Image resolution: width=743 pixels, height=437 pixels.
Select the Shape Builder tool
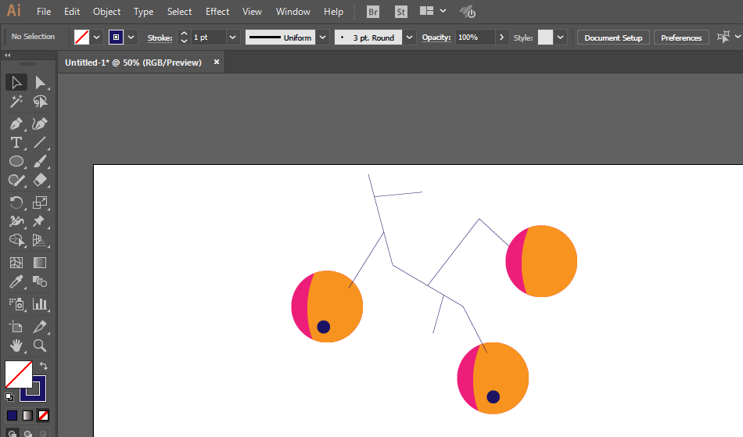click(x=16, y=240)
